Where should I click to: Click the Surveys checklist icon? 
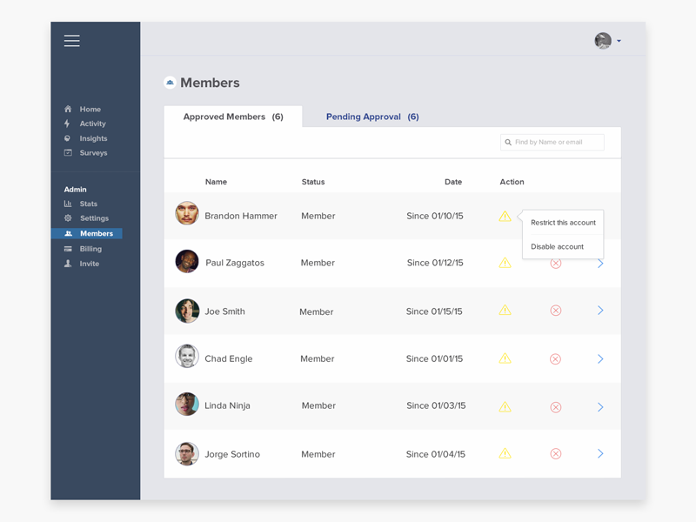tap(68, 153)
